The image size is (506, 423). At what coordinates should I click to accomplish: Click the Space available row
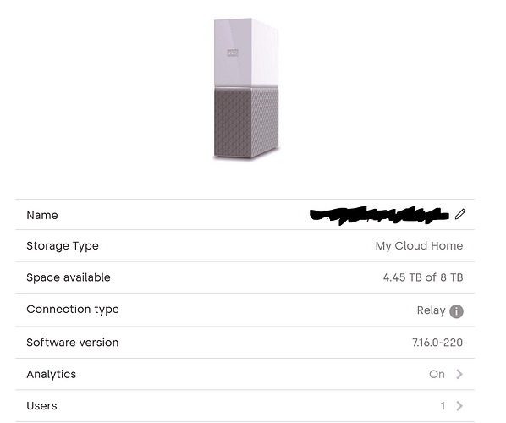(x=245, y=277)
